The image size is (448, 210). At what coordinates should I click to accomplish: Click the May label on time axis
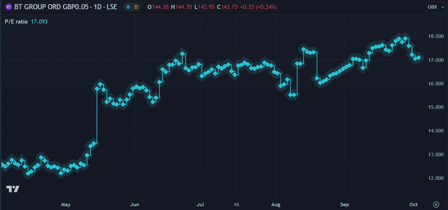click(66, 205)
